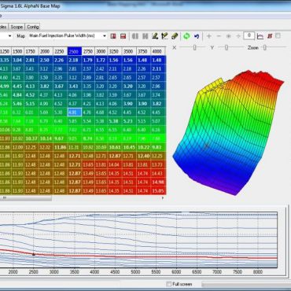The width and height of the screenshot is (291, 291).
Task: Click the table scrollbar right arrow
Action: pos(163,198)
